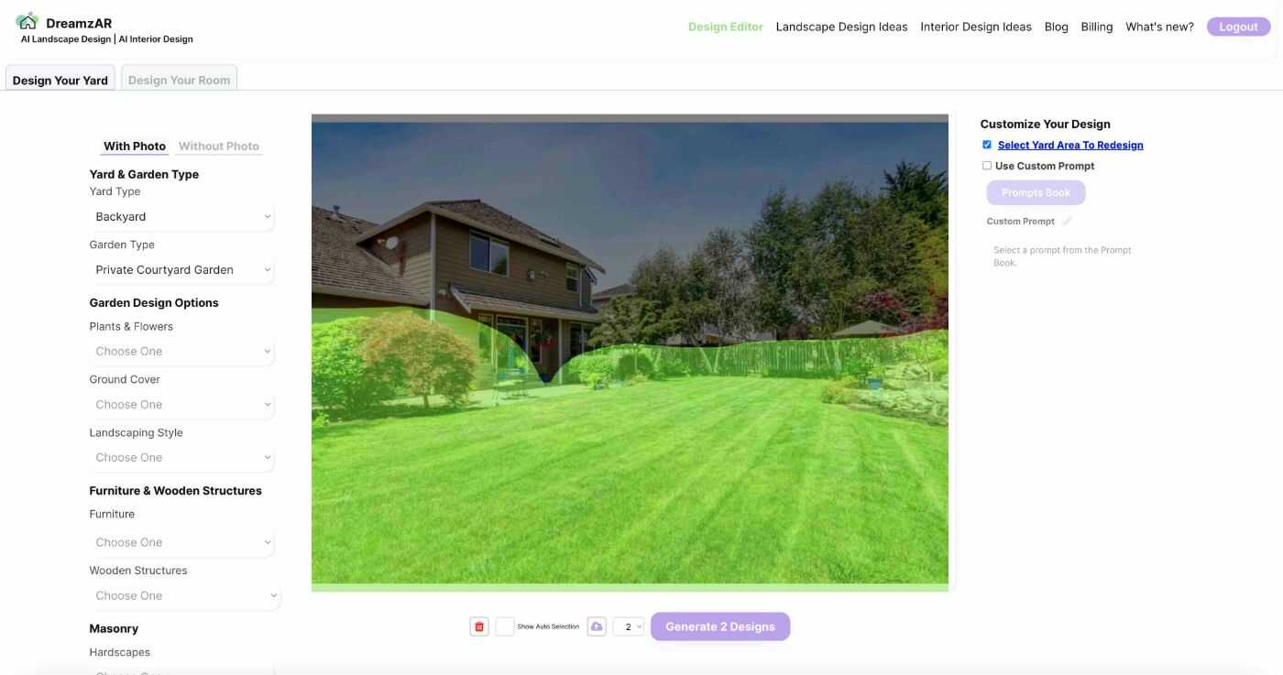Uncheck Select Yard Area To Redesign checkbox
Viewport: 1283px width, 675px height.
pos(987,145)
